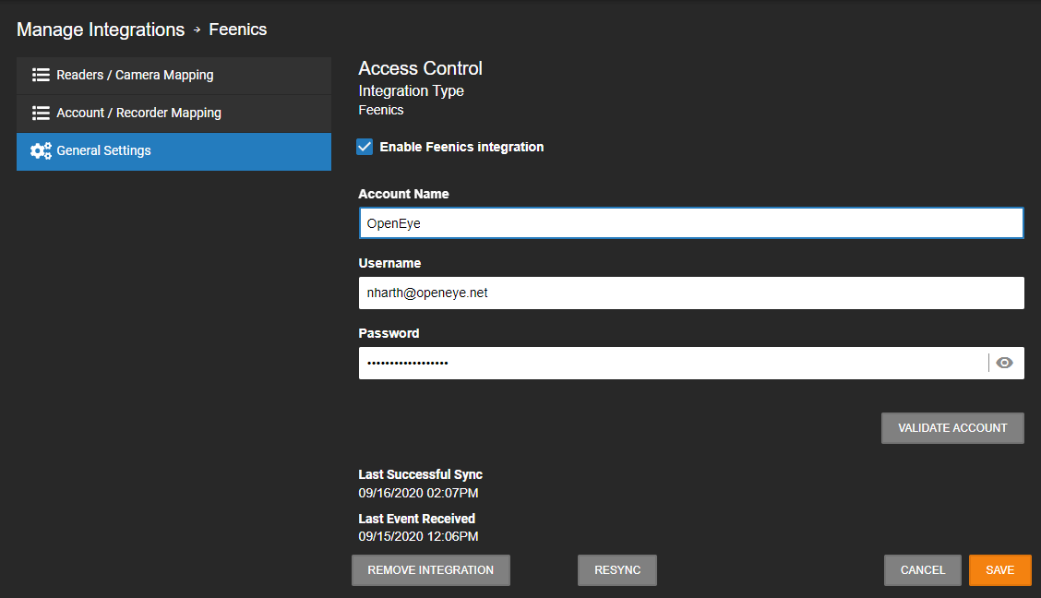Click the Last Event Received label
This screenshot has width=1041, height=598.
(x=417, y=519)
